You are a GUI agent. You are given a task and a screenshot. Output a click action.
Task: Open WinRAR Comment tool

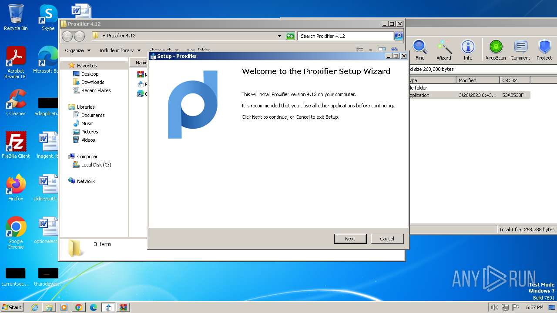tap(520, 50)
